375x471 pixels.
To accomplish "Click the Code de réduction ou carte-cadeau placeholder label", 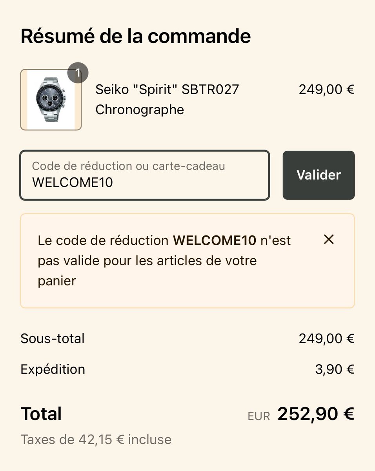I will coord(129,166).
